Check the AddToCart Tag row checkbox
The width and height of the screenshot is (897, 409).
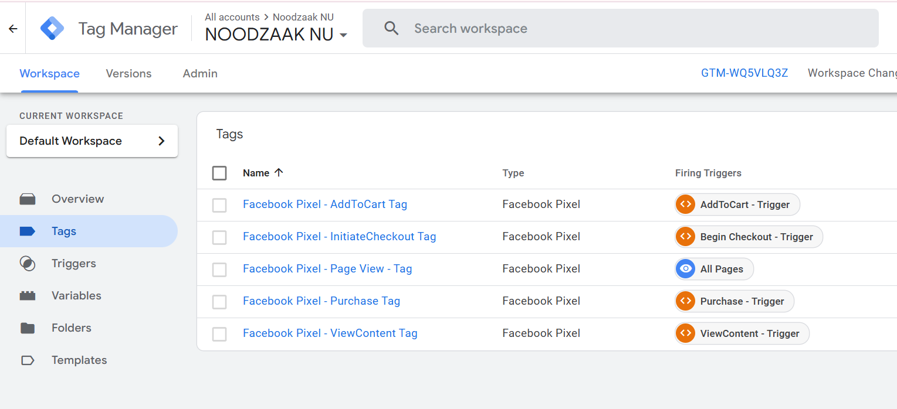[x=219, y=205]
